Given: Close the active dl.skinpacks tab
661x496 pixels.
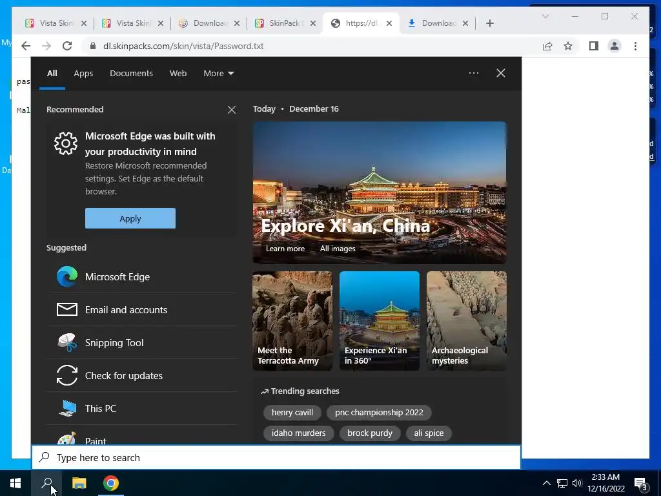Looking at the screenshot, I should click(389, 23).
